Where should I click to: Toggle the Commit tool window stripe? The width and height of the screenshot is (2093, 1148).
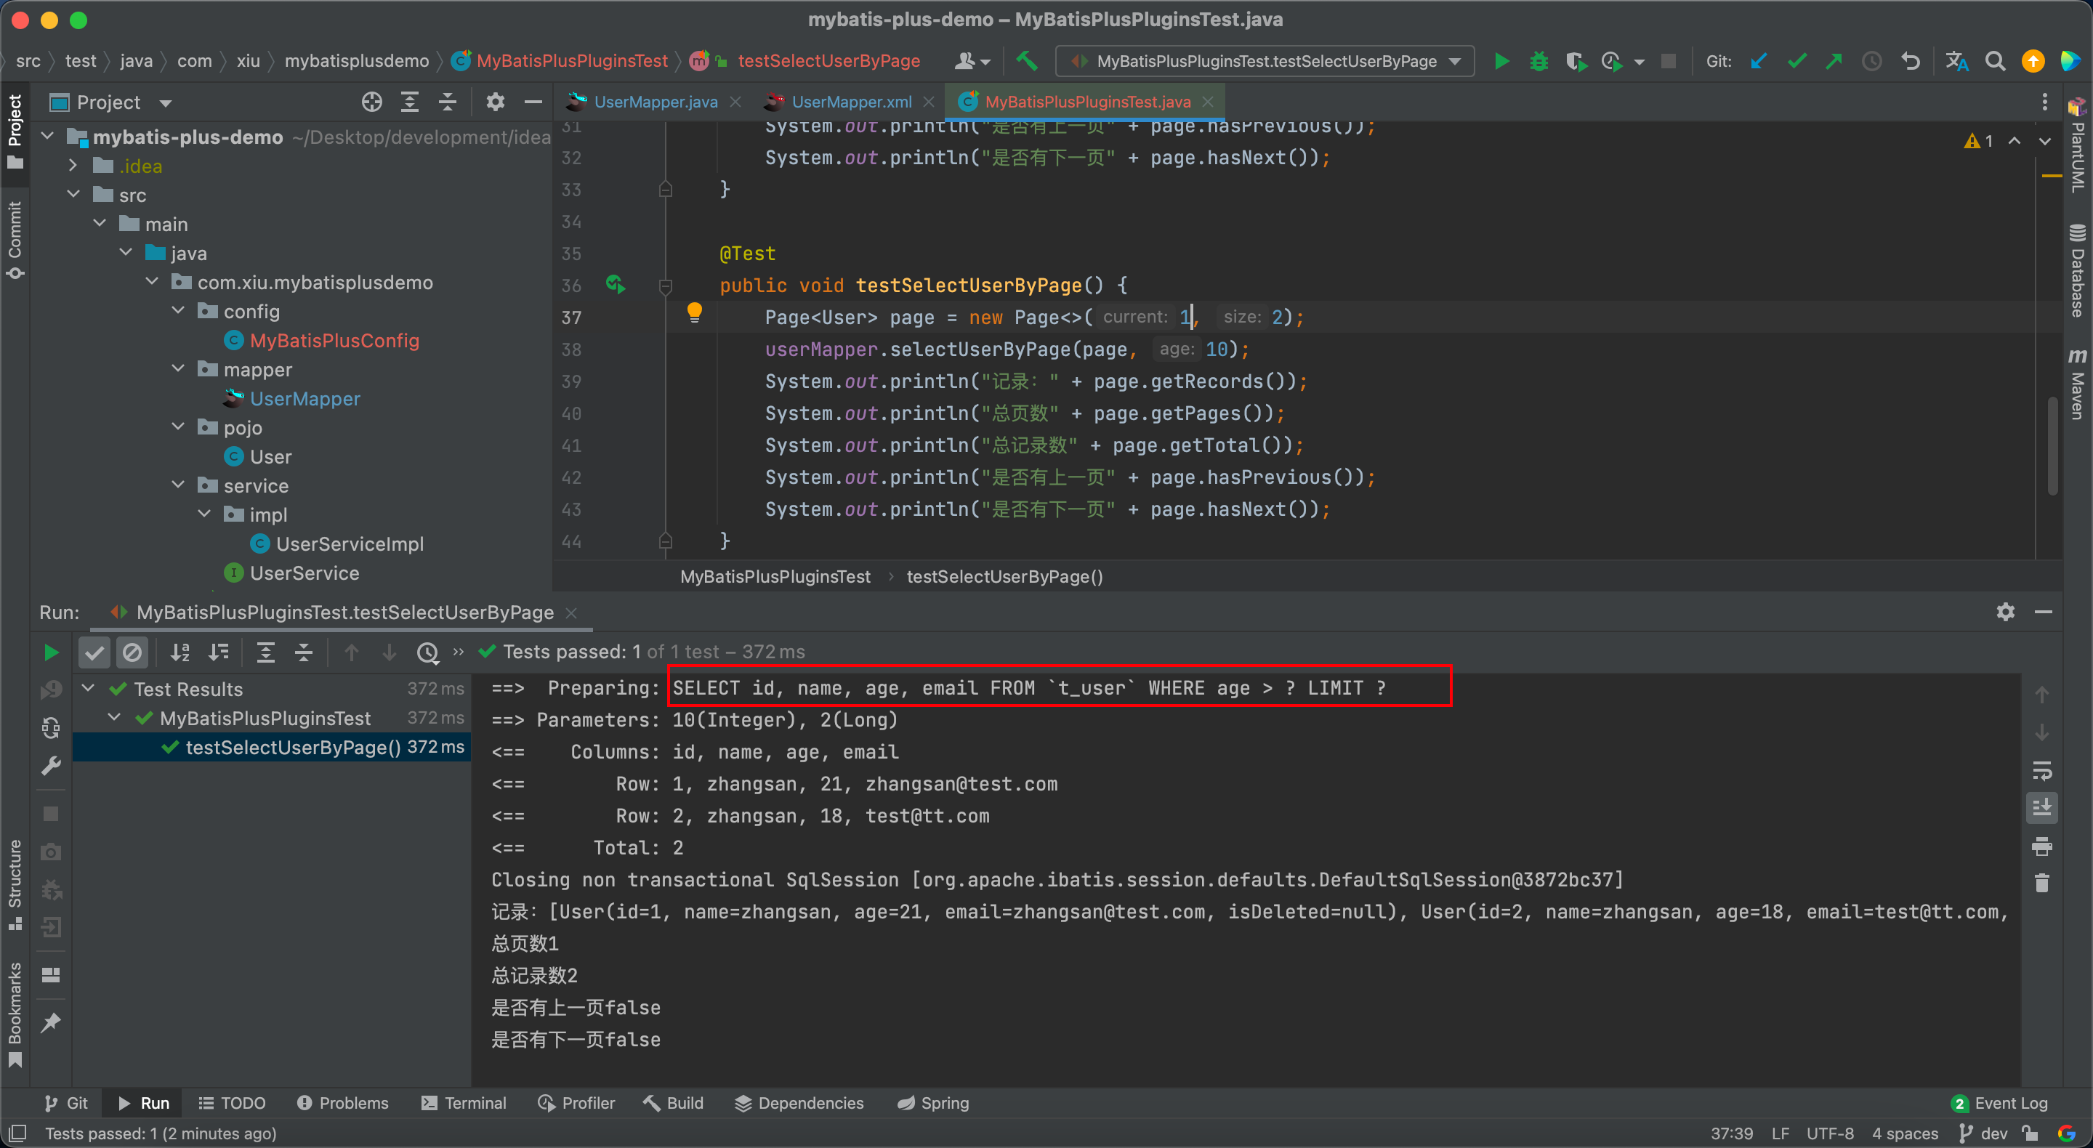coord(15,240)
